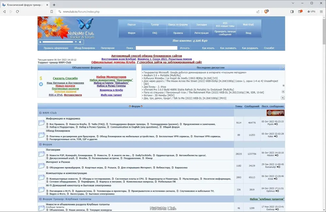Open Обход блокировок link in subnav
This screenshot has height=212, width=326.
point(84,48)
